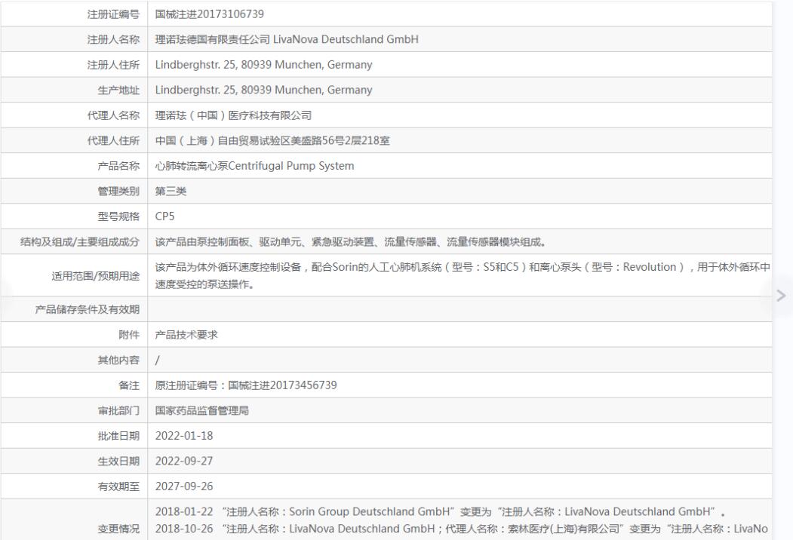The height and width of the screenshot is (540, 793).
Task: Click the 产品储存条件及有效期 label
Action: (88, 309)
